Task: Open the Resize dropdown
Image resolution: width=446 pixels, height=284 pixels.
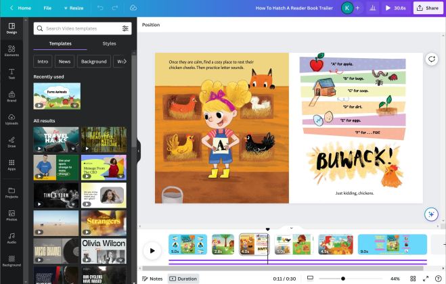Action: [x=74, y=8]
